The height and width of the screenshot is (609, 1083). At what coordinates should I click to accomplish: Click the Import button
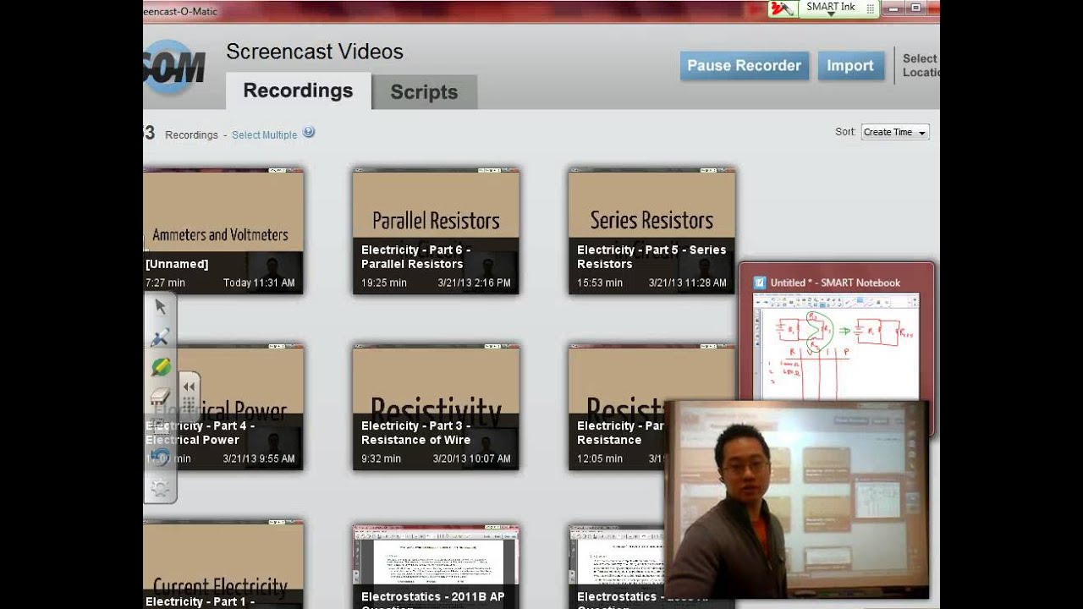[850, 66]
